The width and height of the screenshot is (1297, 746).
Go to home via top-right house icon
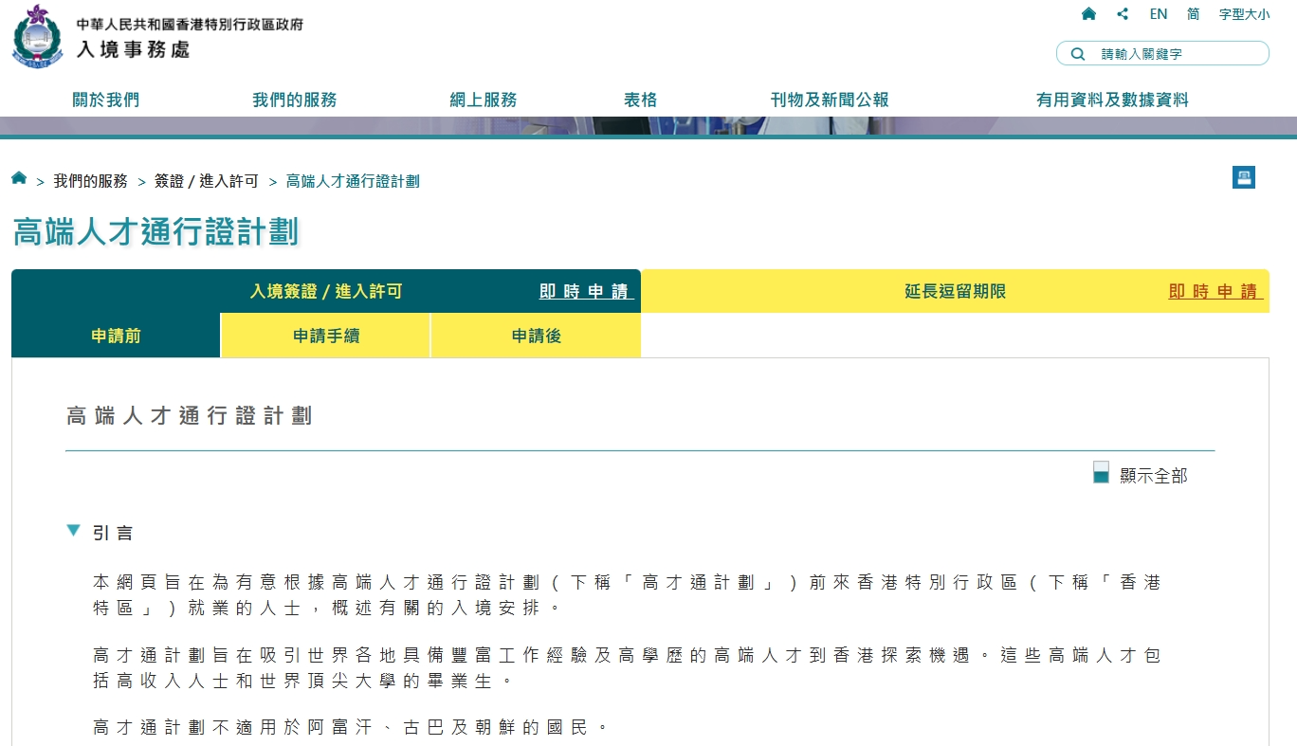pyautogui.click(x=1088, y=14)
